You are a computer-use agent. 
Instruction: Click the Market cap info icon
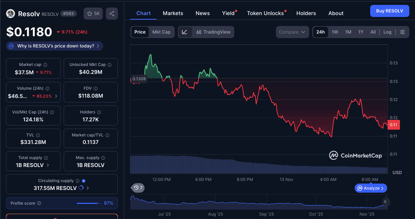point(45,64)
